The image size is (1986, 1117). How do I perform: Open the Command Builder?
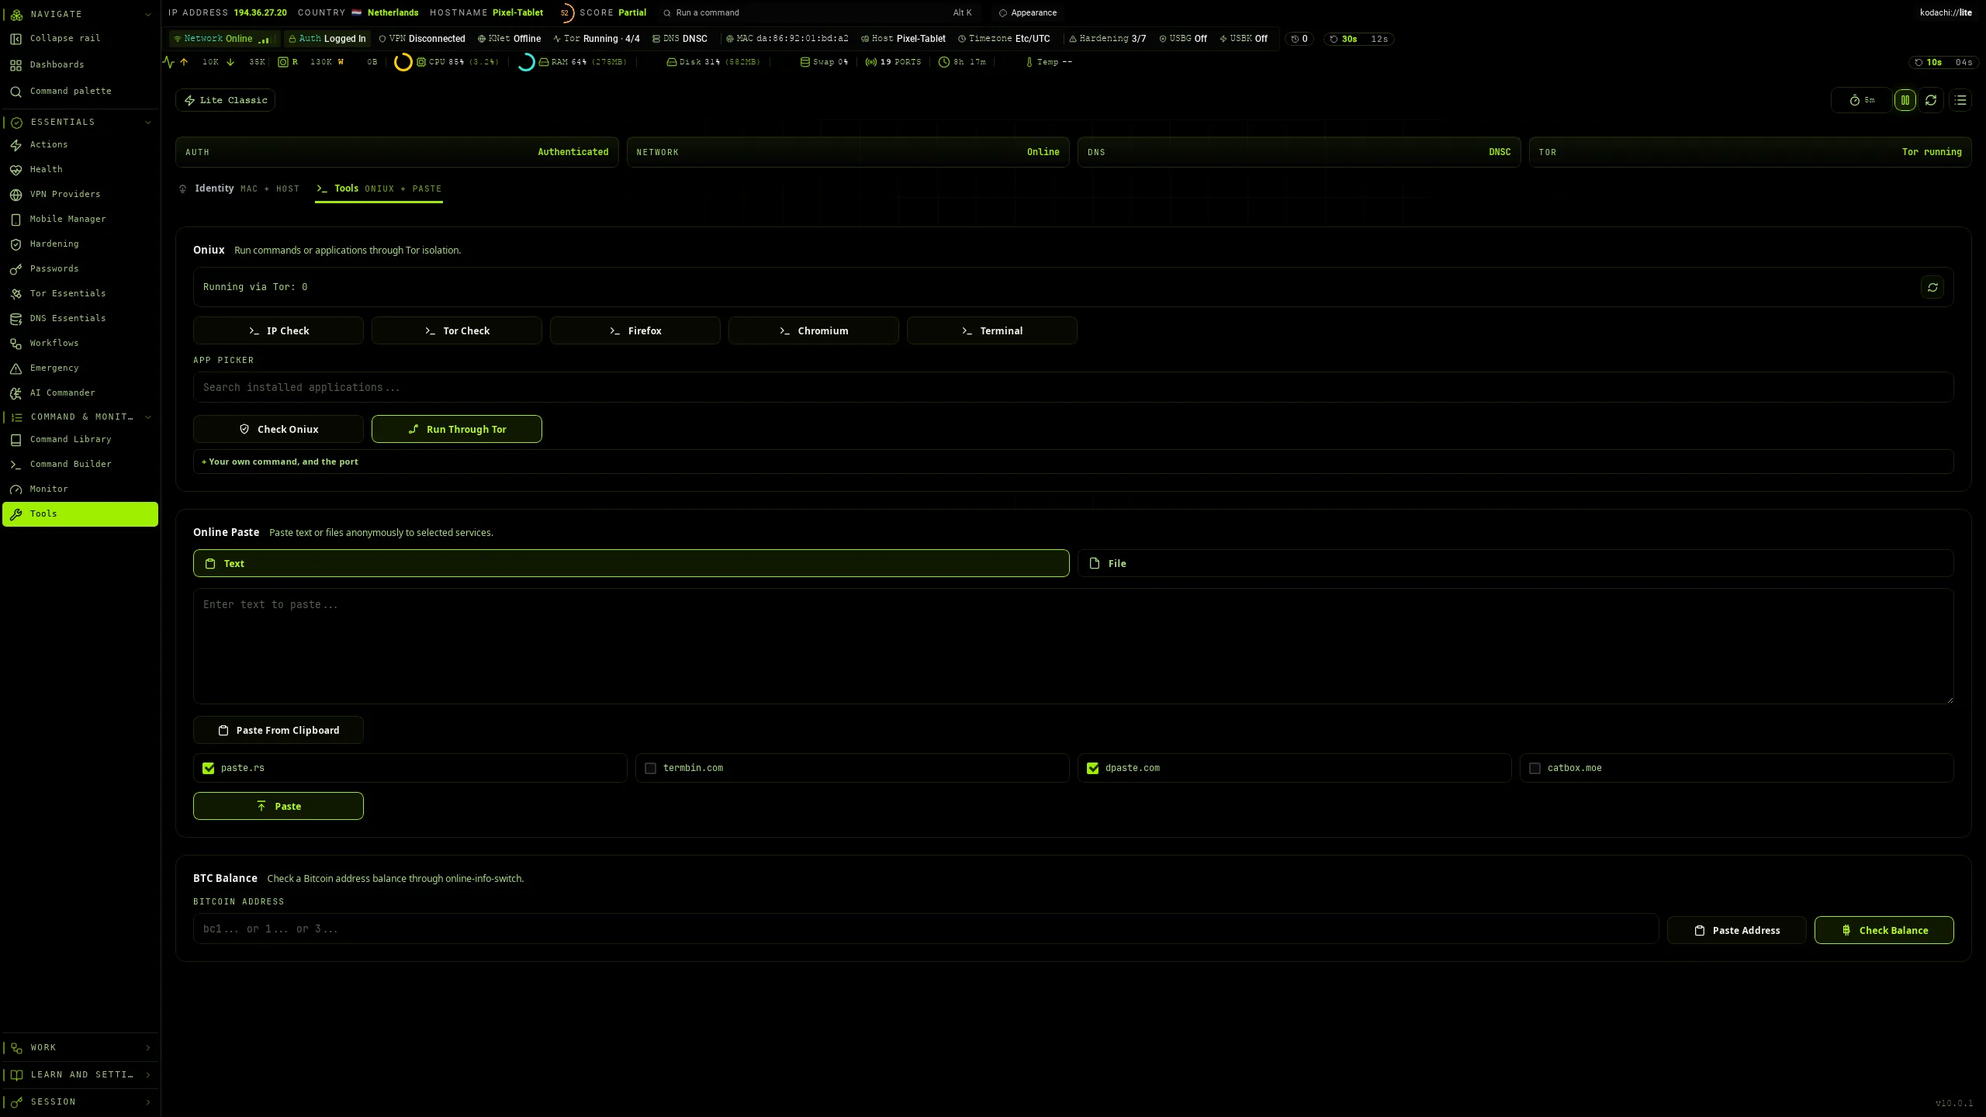coord(80,464)
